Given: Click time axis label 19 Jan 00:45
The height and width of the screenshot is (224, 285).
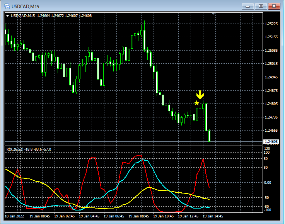Looking at the screenshot, I should coord(39,216).
